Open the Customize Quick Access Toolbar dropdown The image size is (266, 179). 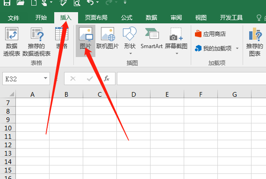(125, 2)
